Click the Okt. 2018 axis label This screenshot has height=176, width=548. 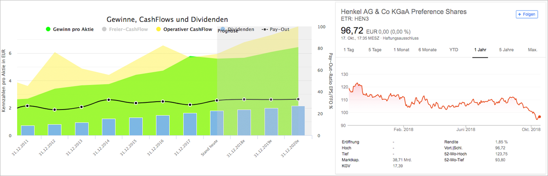coord(531,129)
